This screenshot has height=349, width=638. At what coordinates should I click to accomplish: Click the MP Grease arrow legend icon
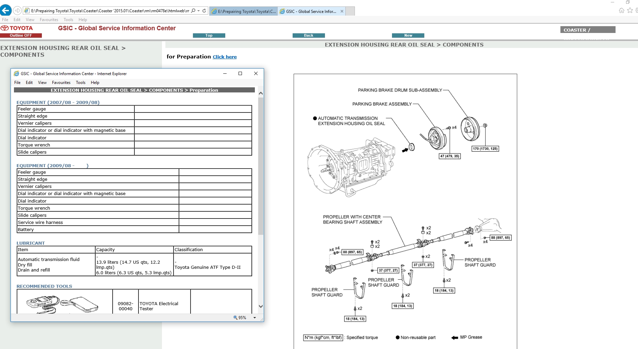pos(455,337)
